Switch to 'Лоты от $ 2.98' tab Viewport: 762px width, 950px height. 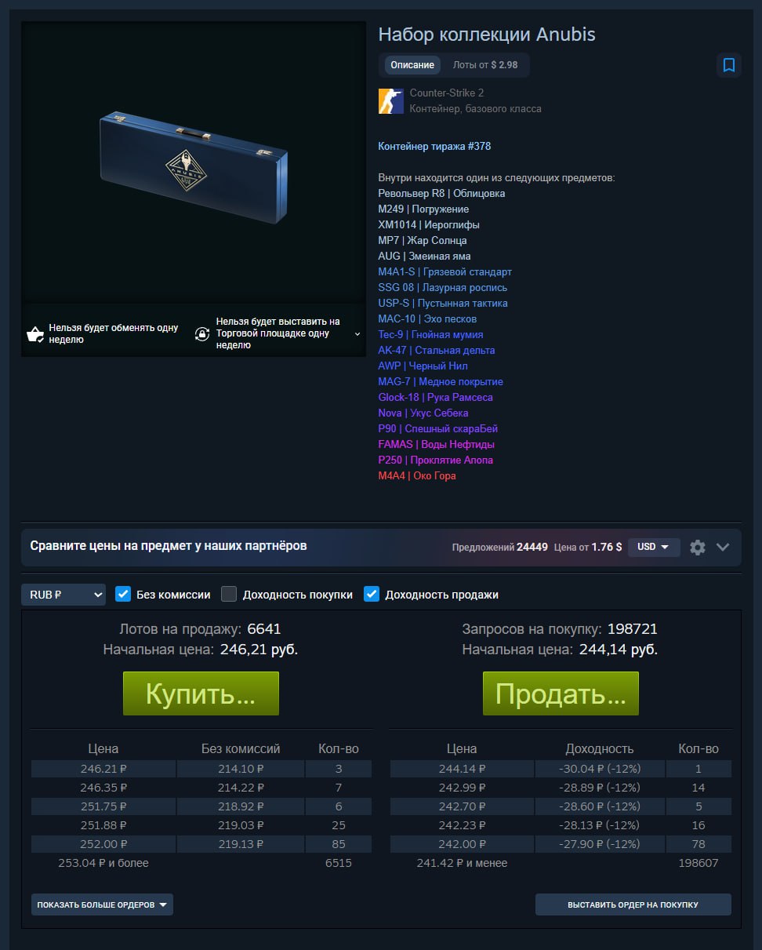tap(485, 65)
